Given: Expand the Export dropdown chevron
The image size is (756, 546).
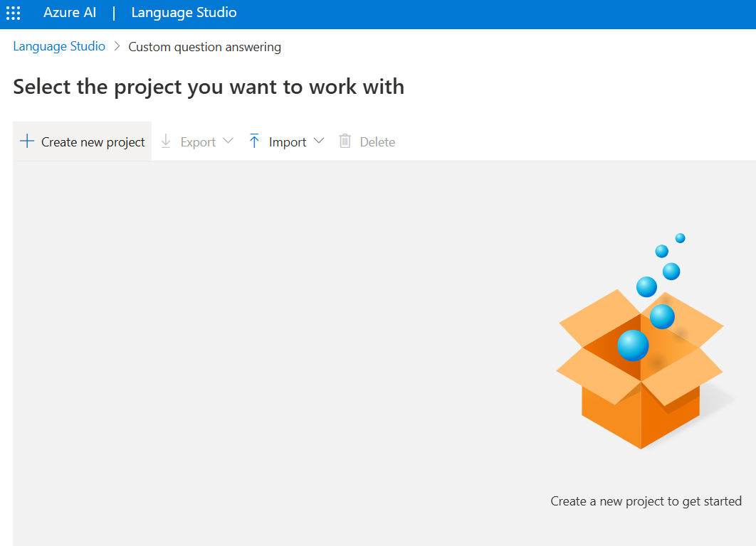Looking at the screenshot, I should (228, 141).
